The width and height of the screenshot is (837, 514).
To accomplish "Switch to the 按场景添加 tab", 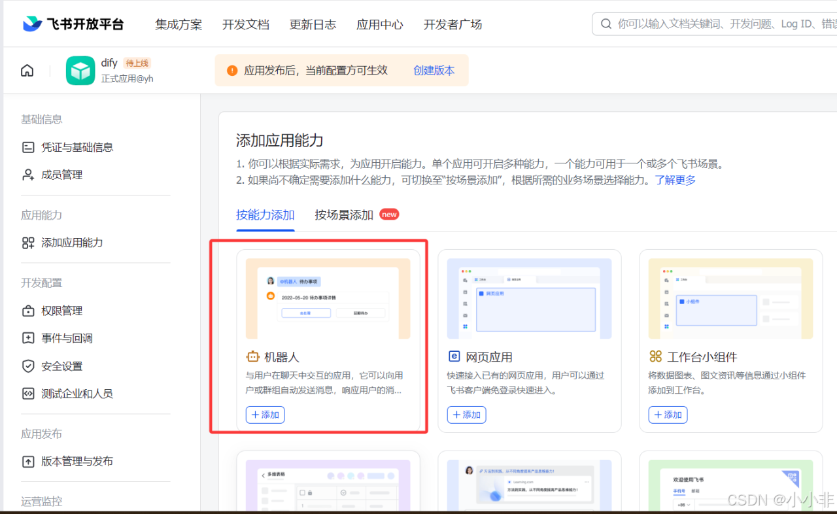I will tap(345, 214).
